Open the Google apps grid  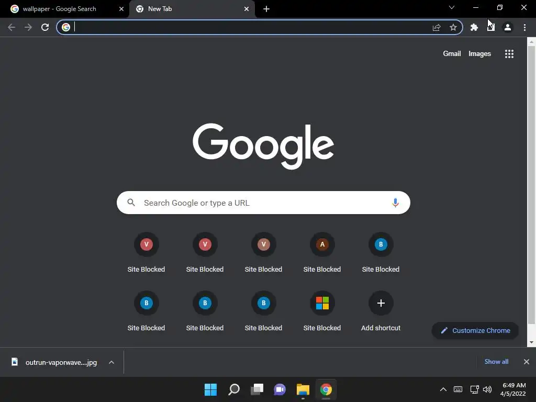pyautogui.click(x=509, y=54)
